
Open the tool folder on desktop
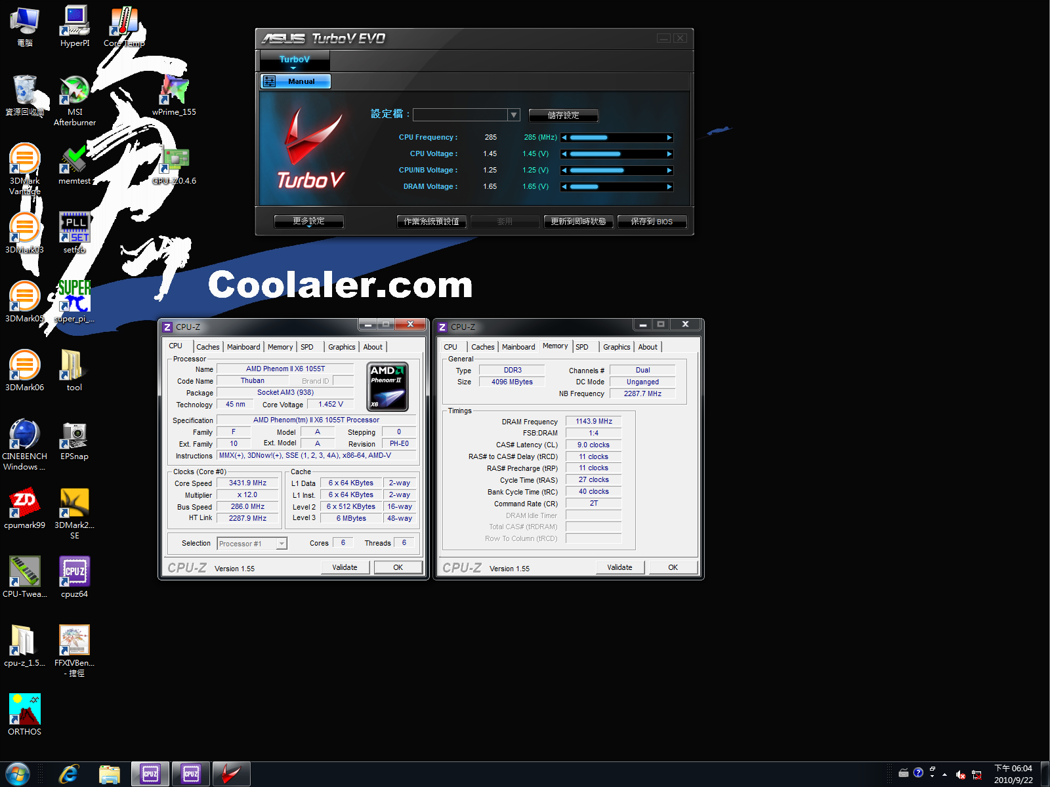point(75,371)
